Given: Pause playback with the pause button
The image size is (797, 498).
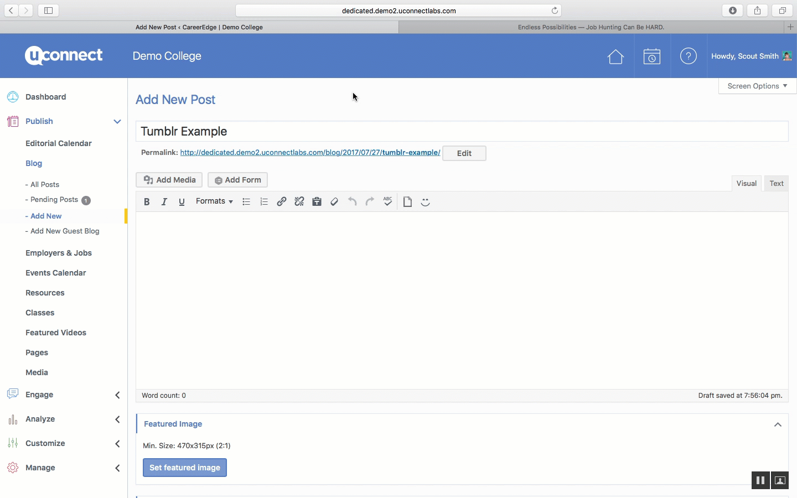Looking at the screenshot, I should pos(760,480).
